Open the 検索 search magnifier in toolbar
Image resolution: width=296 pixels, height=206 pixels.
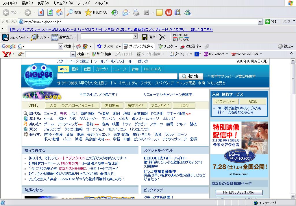tap(74, 12)
